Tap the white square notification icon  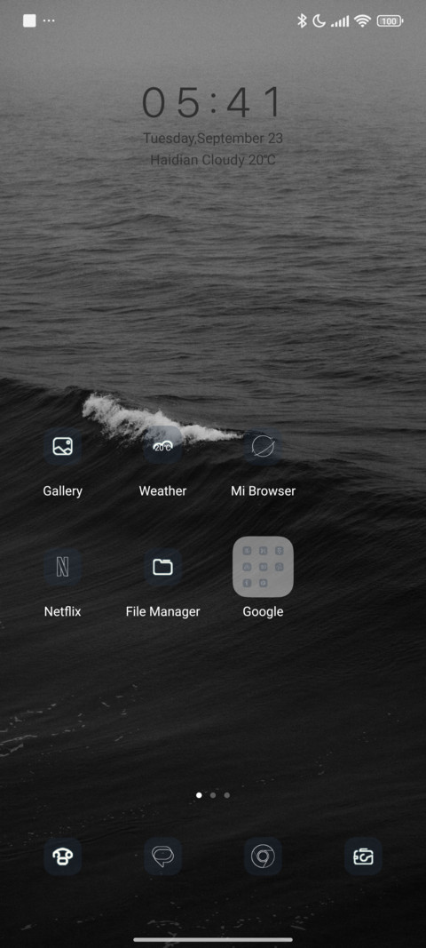click(x=29, y=20)
